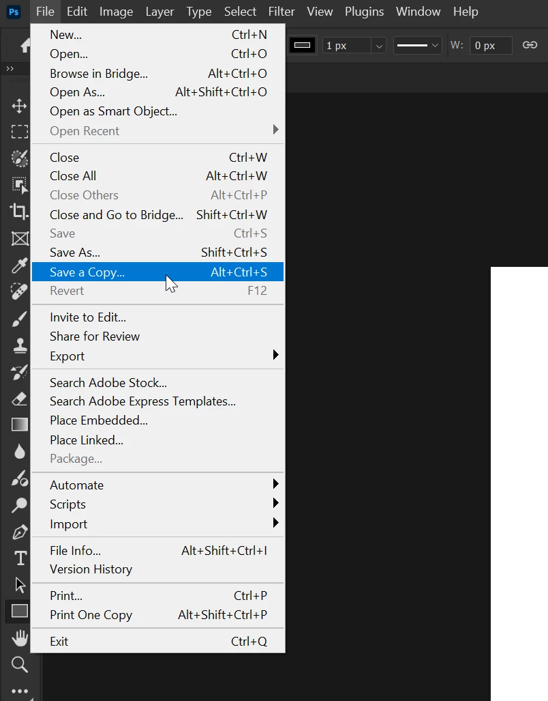This screenshot has height=701, width=548.
Task: Choose Invite to Edit...
Action: [x=158, y=317]
